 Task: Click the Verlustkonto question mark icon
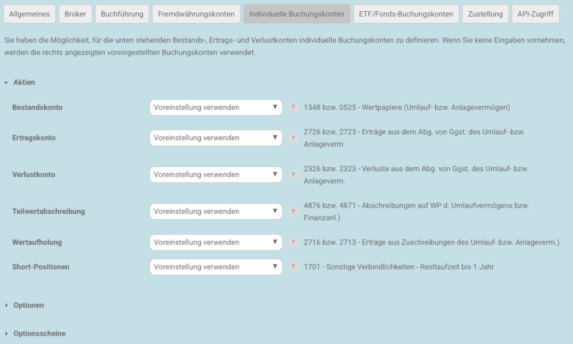click(293, 175)
